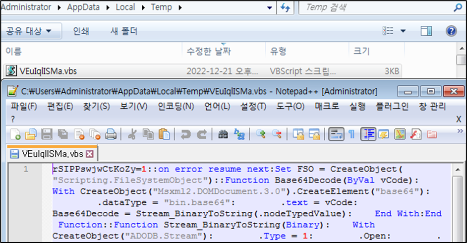Sort files by 수정한 날짜 column
Screen dimensions: 467x243
tap(224, 51)
